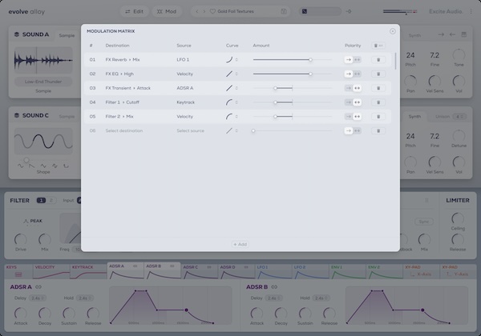The height and width of the screenshot is (336, 481).
Task: Click the ADSR A Delay 2.4s value field
Action: [x=38, y=298]
